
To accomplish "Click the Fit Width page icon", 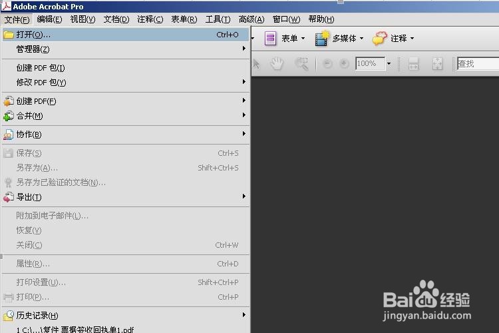I will point(413,64).
